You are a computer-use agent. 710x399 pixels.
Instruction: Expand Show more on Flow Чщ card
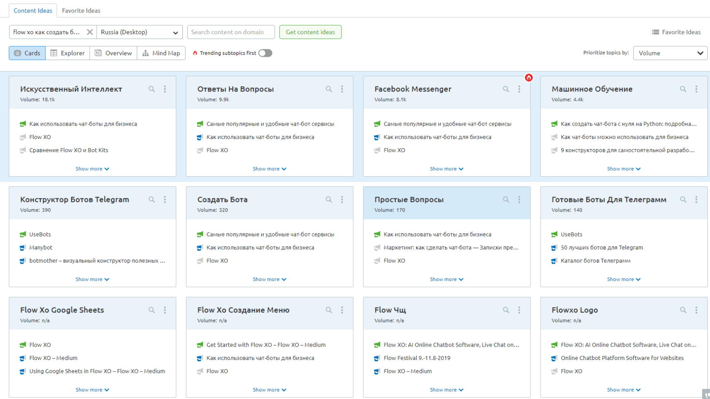[446, 390]
